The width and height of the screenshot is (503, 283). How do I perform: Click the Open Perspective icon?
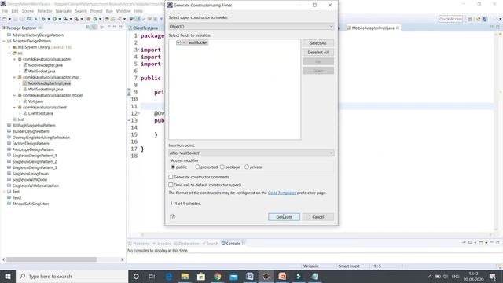click(x=470, y=19)
